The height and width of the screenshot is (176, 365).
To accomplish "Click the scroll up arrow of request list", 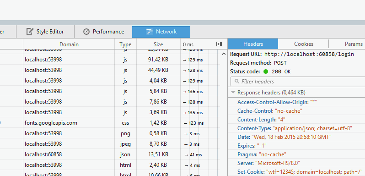I will click(x=224, y=54).
